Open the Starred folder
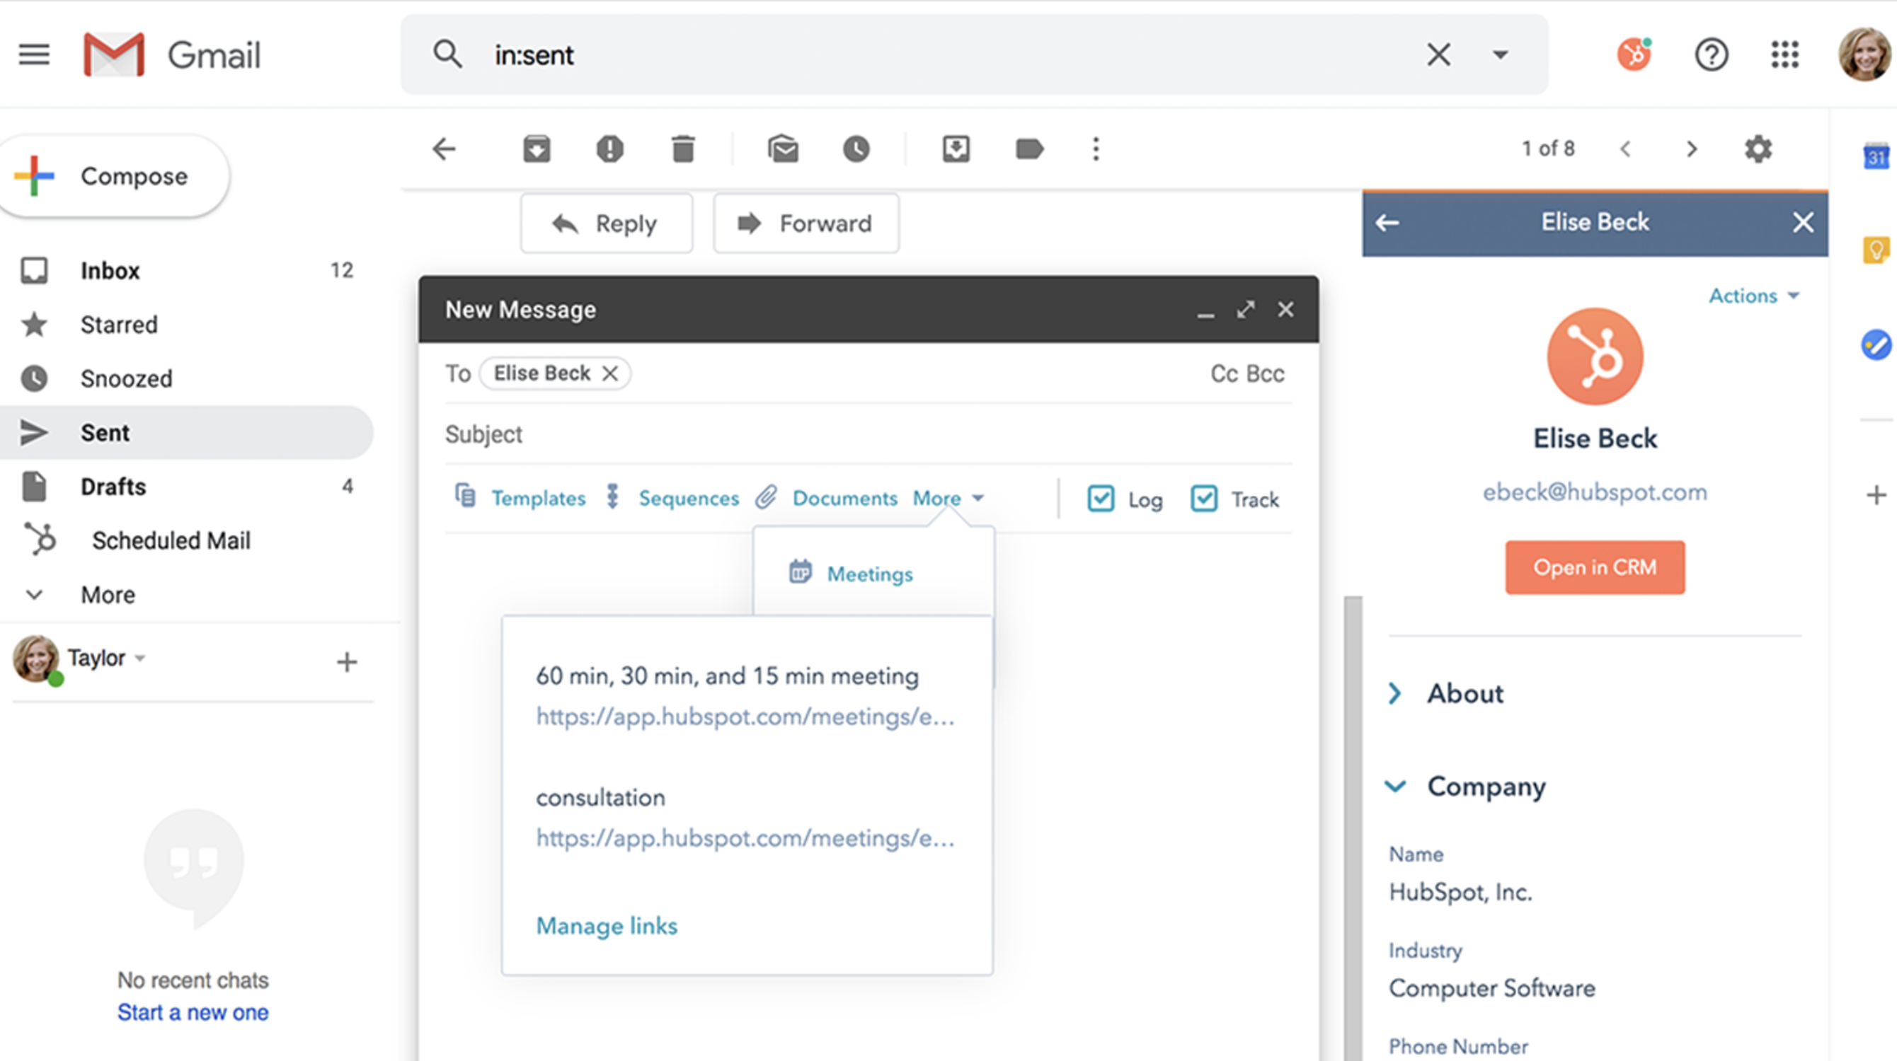Viewport: 1897px width, 1061px height. [x=187, y=325]
